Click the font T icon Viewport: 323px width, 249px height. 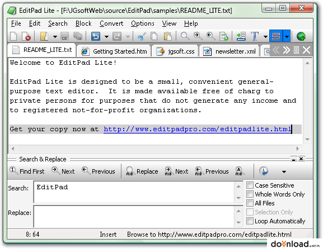255,36
